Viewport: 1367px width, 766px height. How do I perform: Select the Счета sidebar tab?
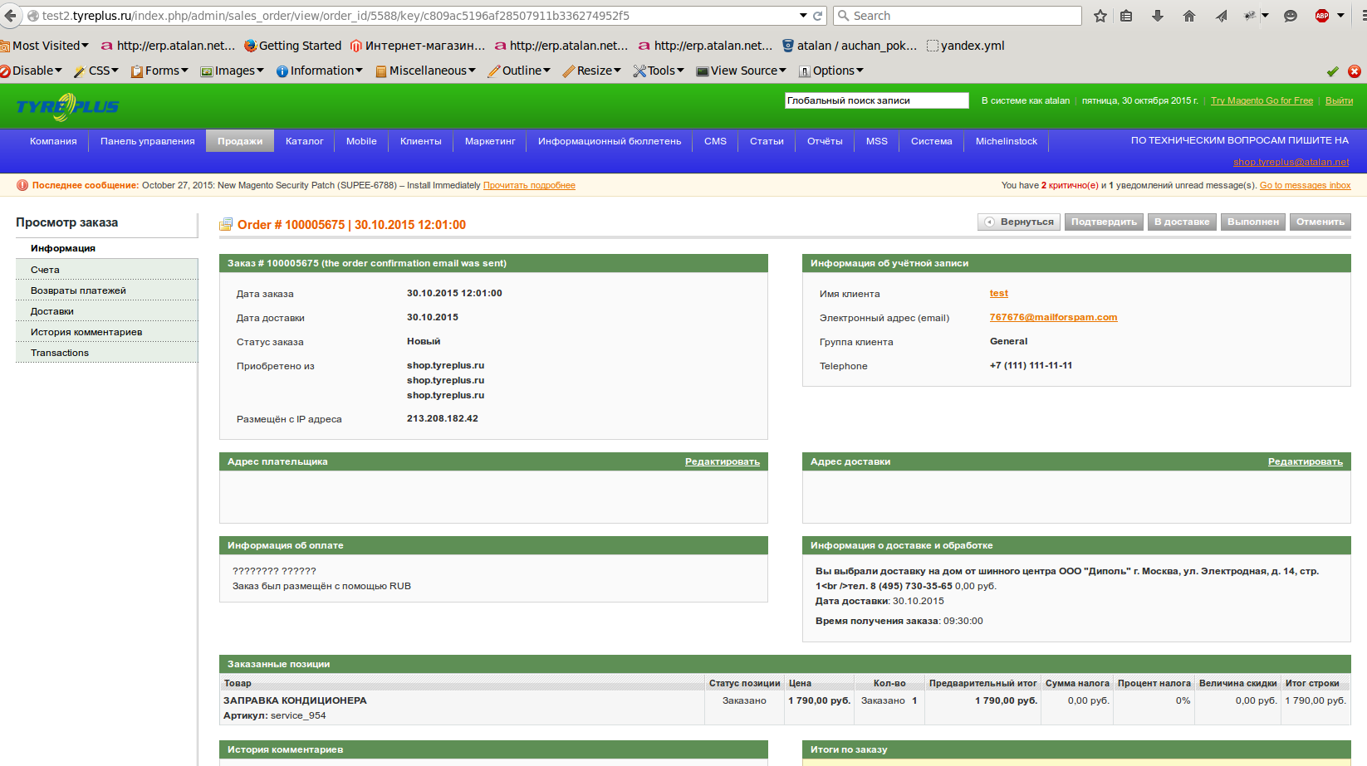106,270
